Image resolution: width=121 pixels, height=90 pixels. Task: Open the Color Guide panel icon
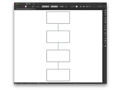[105, 13]
